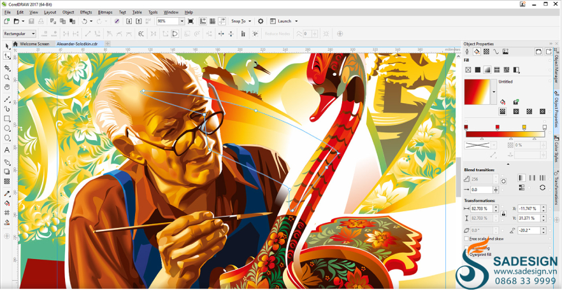567x296 pixels.
Task: Open the zoom level dropdown showing 90%
Action: point(182,21)
